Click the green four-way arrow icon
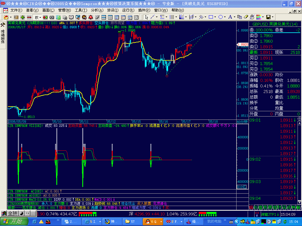Screen dimensions: 302x226 (x=23, y=17)
